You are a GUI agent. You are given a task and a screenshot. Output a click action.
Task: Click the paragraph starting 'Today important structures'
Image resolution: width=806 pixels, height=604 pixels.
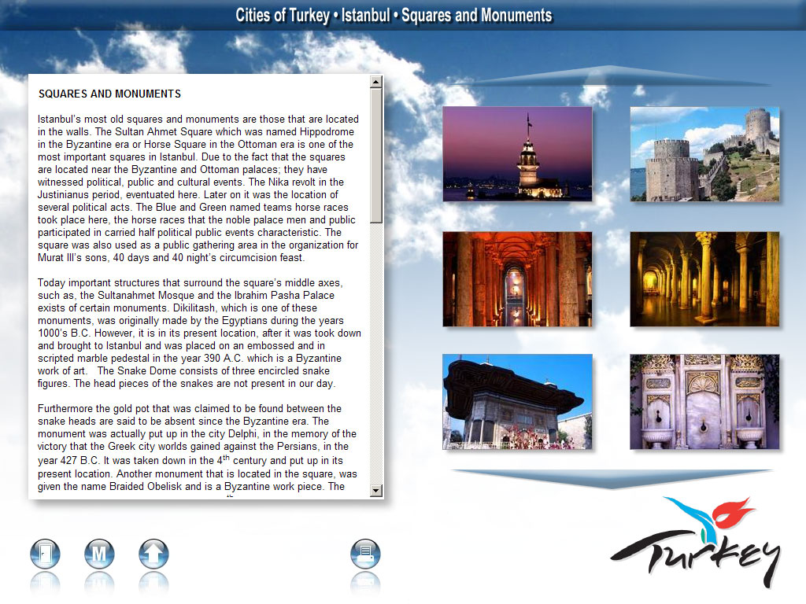click(x=199, y=333)
